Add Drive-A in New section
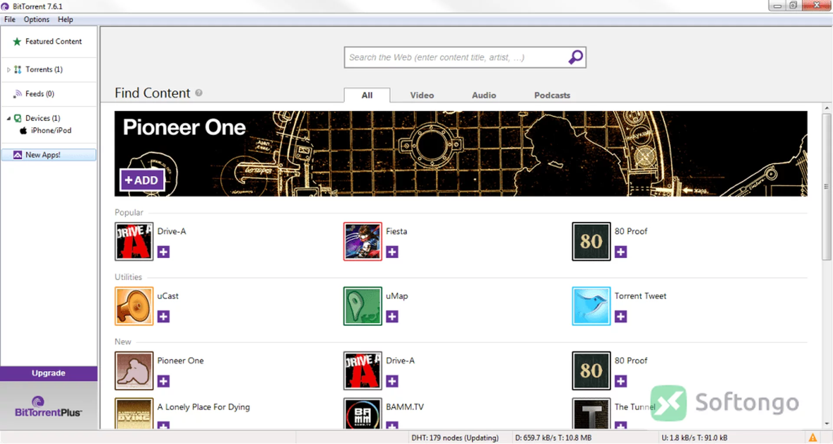 coord(392,381)
